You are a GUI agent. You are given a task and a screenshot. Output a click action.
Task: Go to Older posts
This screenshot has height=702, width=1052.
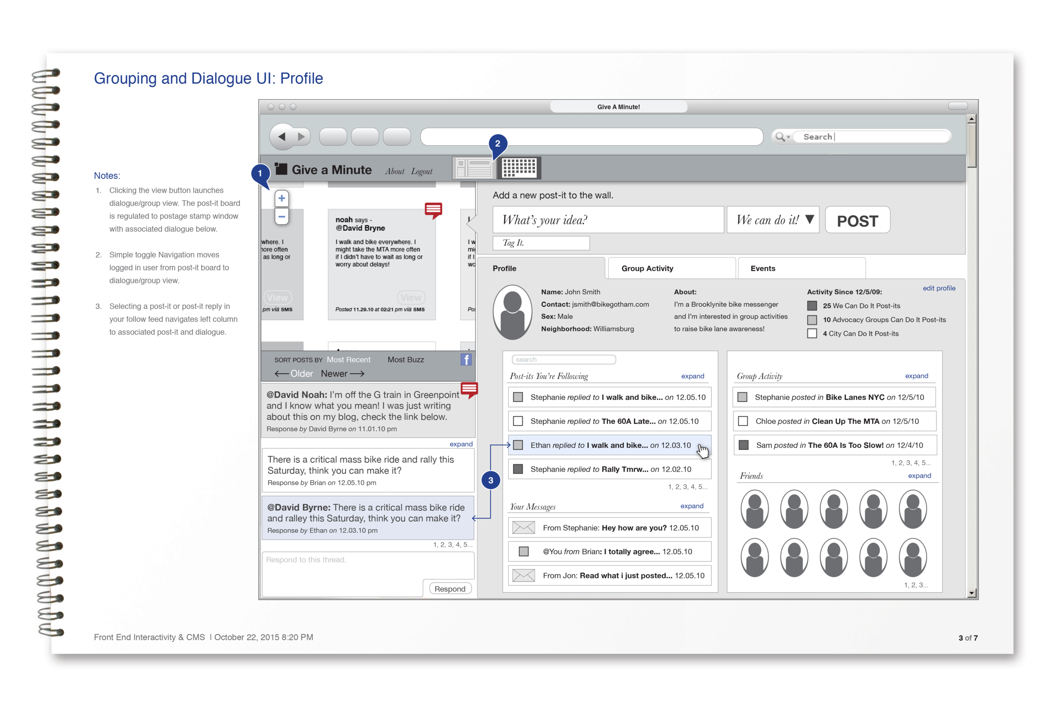294,373
